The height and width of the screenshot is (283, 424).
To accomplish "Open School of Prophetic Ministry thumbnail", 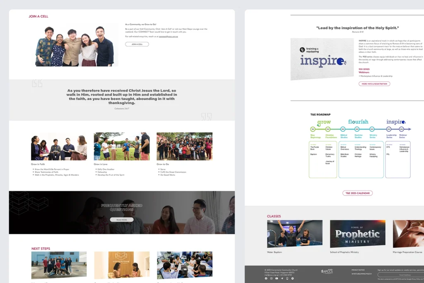I will [x=357, y=234].
